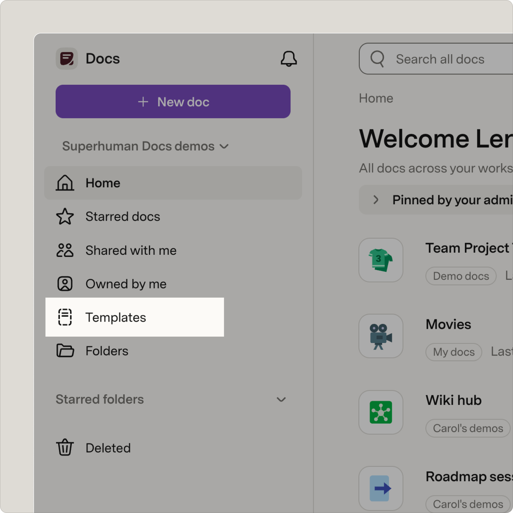Image resolution: width=513 pixels, height=513 pixels.
Task: Click the My docs tag under Movies
Action: coord(454,352)
